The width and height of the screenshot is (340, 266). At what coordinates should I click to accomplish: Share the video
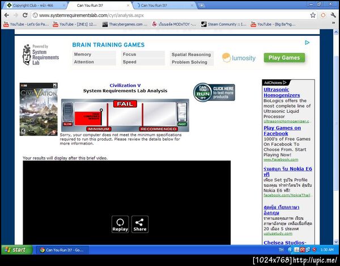(140, 225)
